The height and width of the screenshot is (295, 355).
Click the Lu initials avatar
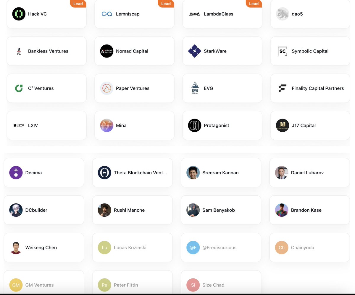(x=104, y=248)
